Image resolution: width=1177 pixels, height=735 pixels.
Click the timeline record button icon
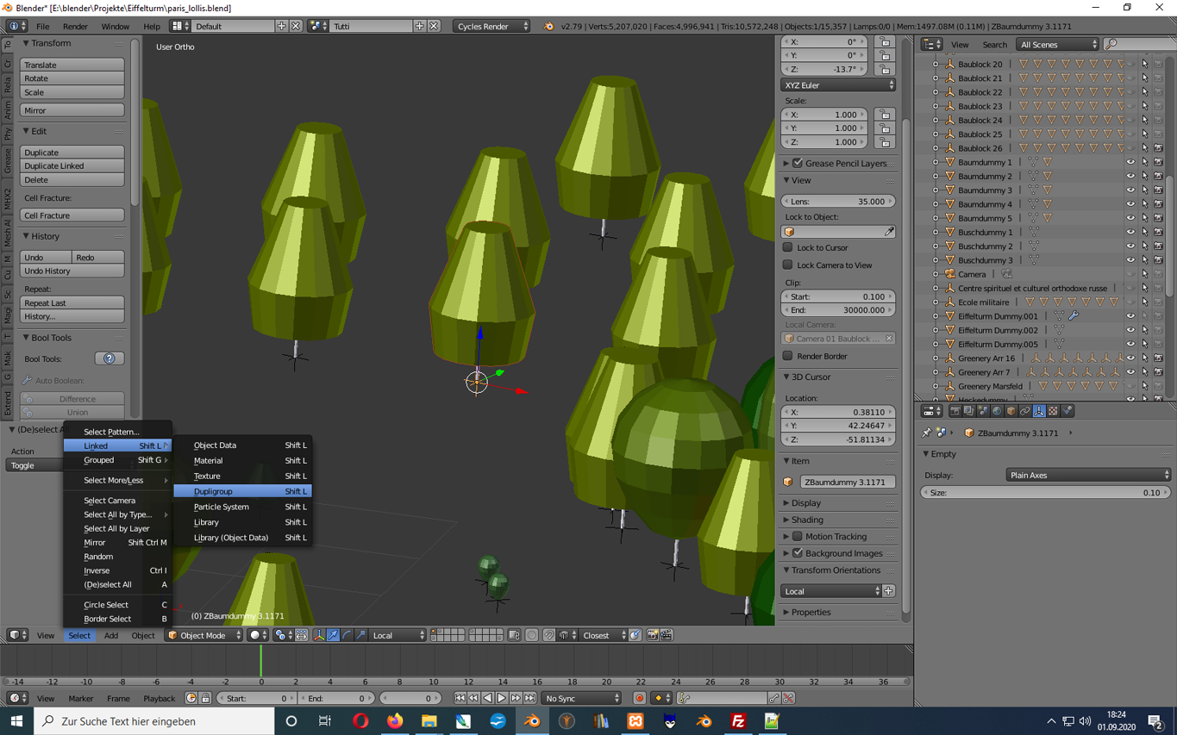click(x=639, y=698)
